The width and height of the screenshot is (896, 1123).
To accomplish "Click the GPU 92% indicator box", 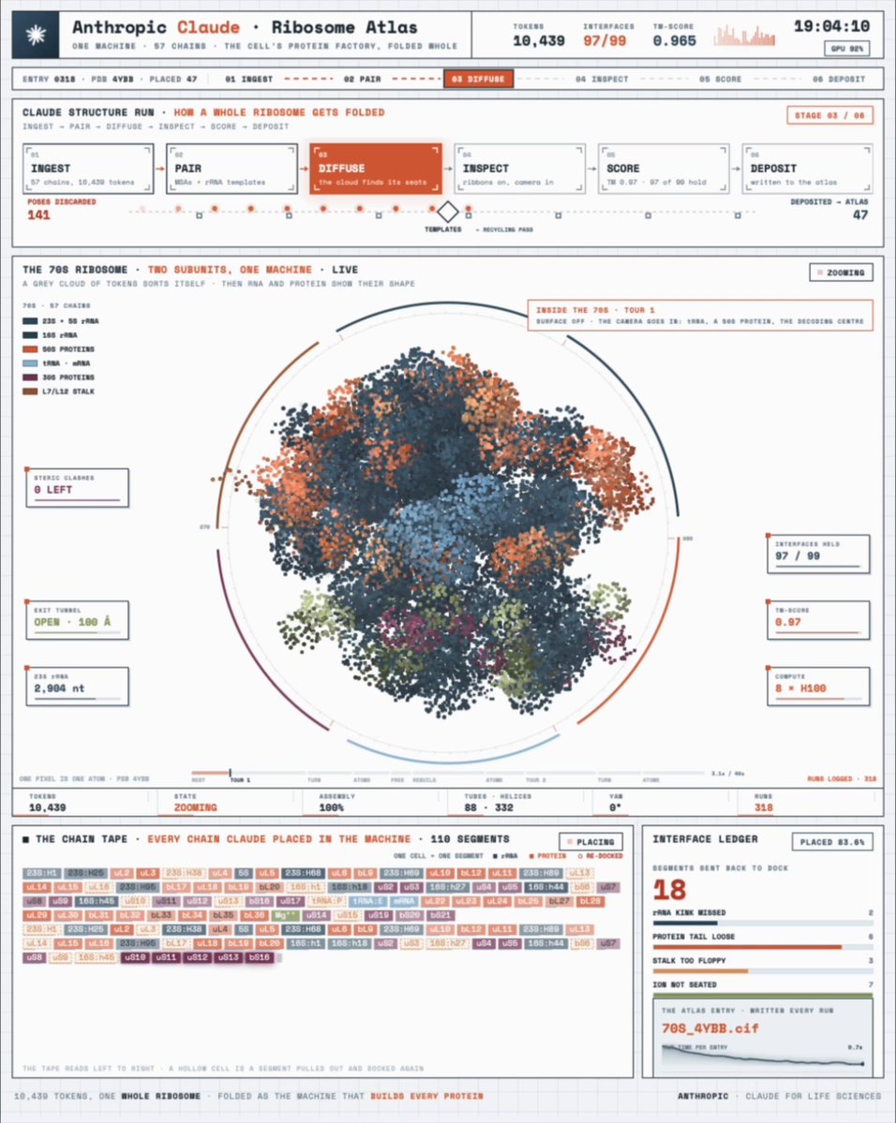I will [x=847, y=49].
